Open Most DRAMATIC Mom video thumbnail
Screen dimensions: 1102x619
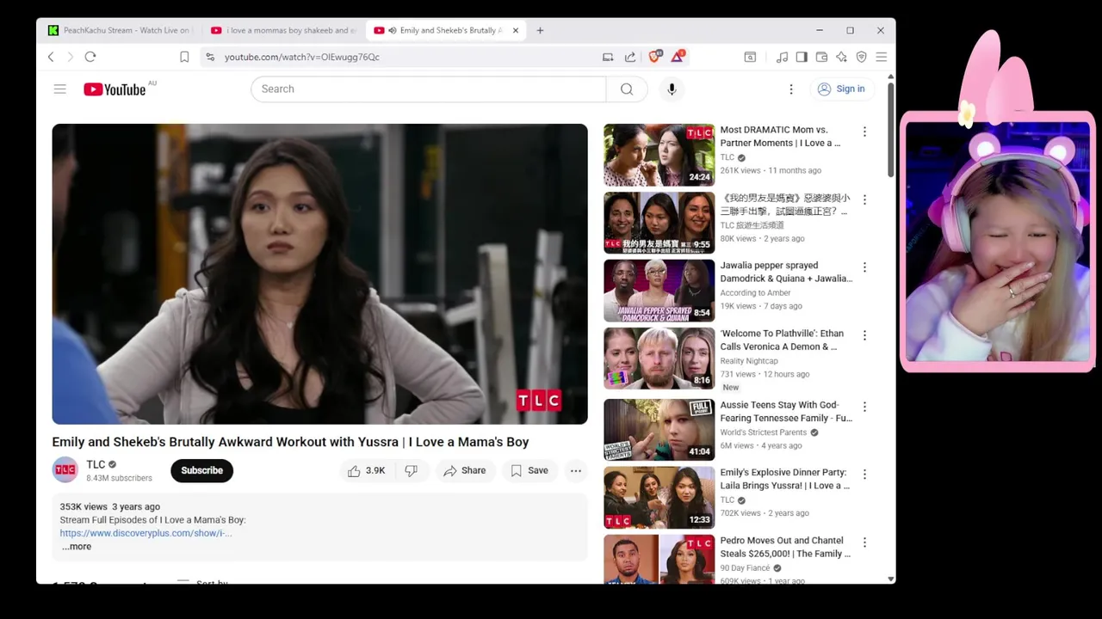tap(659, 156)
